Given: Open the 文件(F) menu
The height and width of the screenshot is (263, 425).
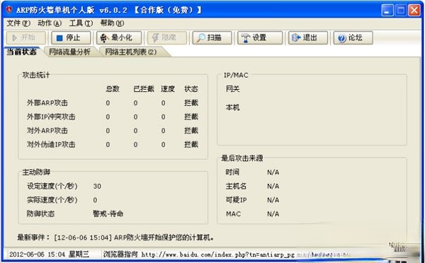Looking at the screenshot, I should tap(18, 23).
